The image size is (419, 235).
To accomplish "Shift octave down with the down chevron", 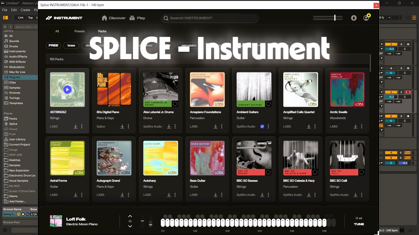I will point(130,226).
